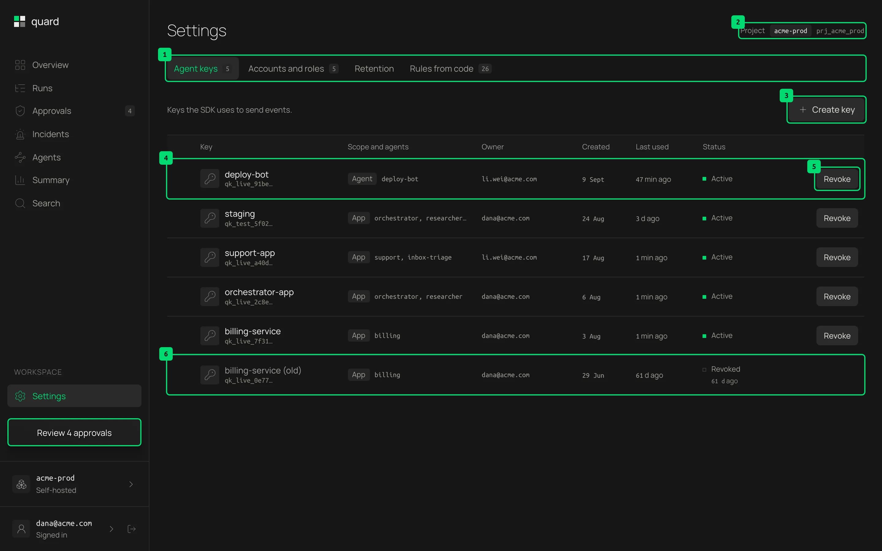
Task: Revoke the staging key
Action: [x=837, y=218]
